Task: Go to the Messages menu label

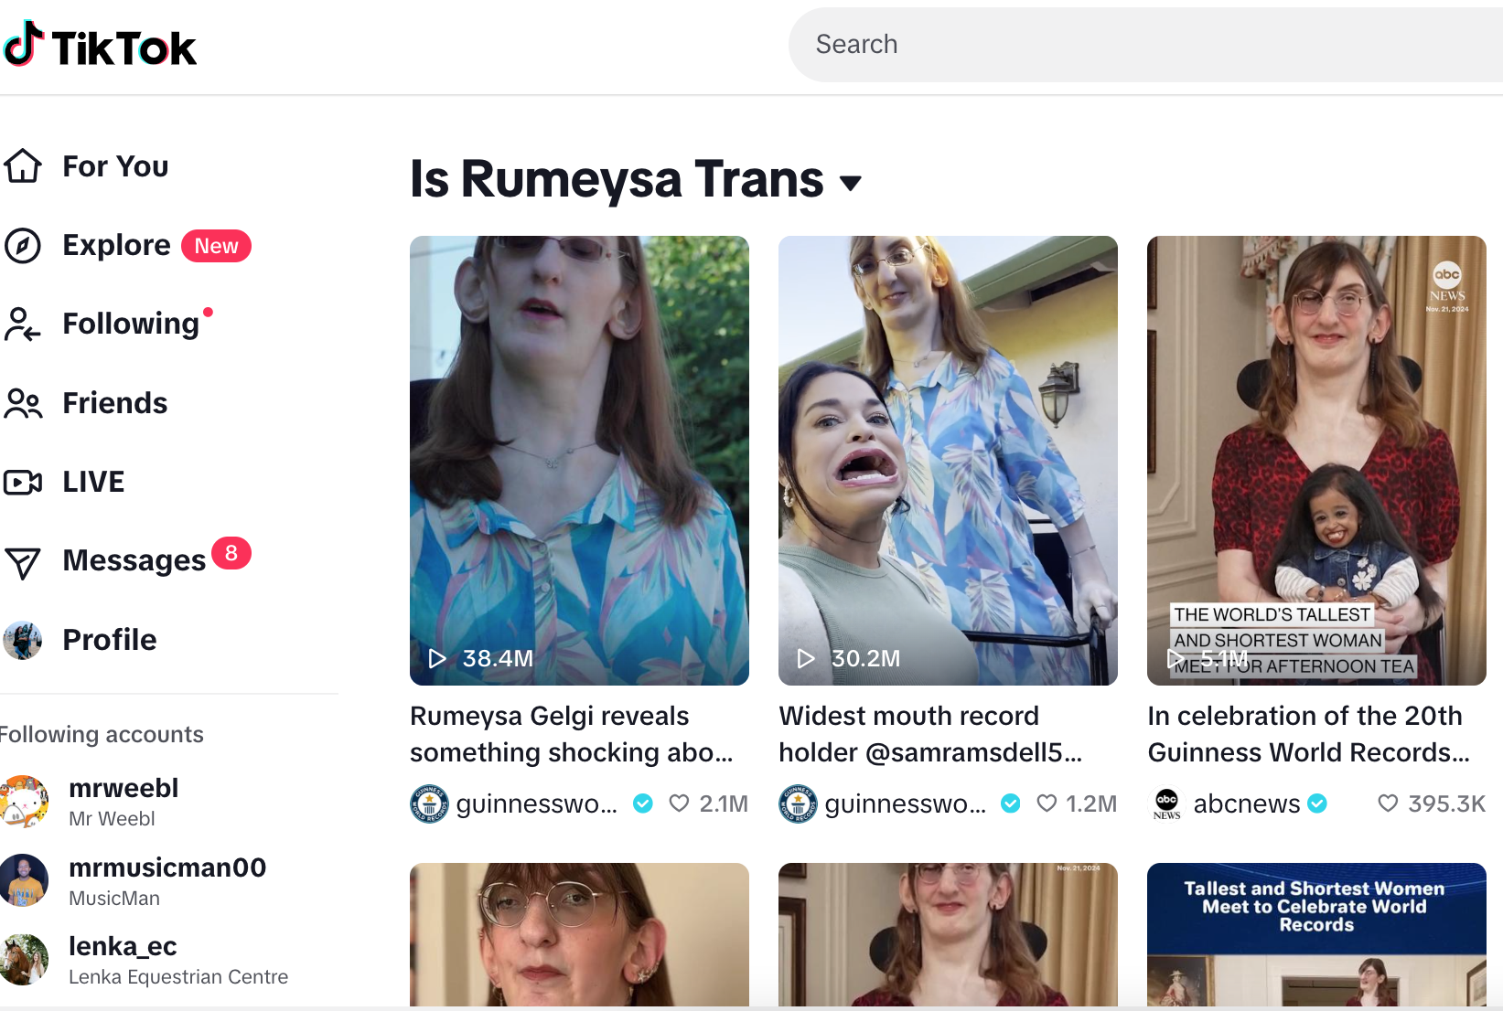Action: 134,560
